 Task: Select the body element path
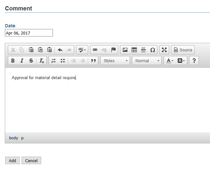tap(13, 138)
